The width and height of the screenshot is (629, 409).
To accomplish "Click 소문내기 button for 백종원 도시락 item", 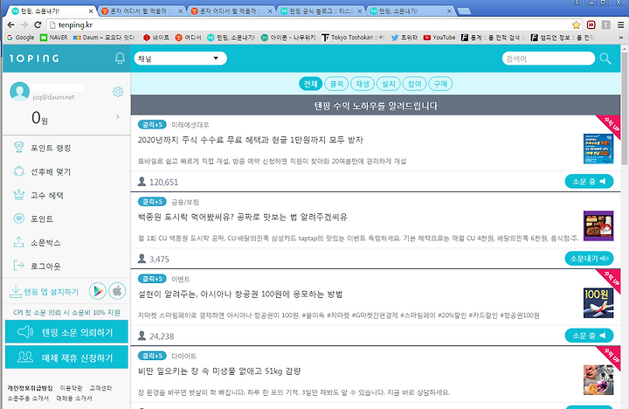I will point(589,259).
